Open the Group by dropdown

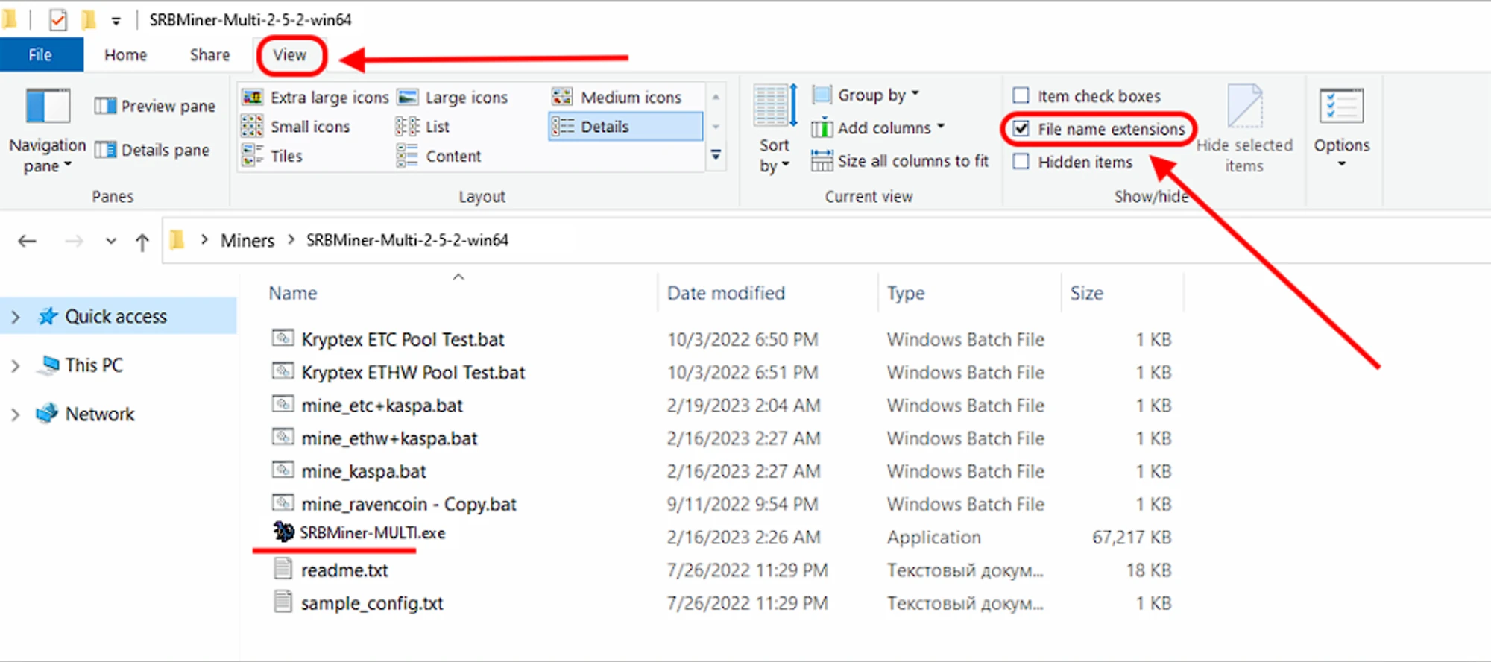coord(866,95)
